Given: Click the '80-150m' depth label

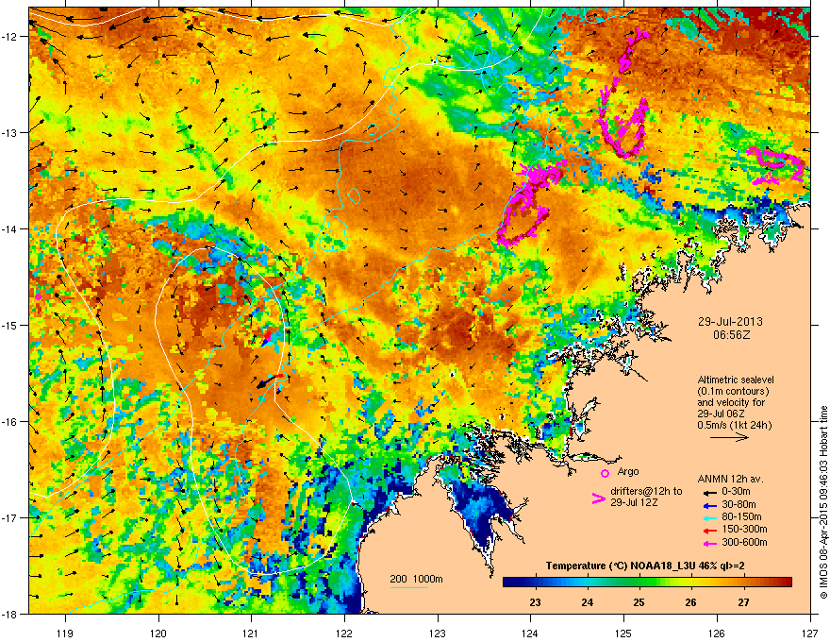Looking at the screenshot, I should point(741,517).
